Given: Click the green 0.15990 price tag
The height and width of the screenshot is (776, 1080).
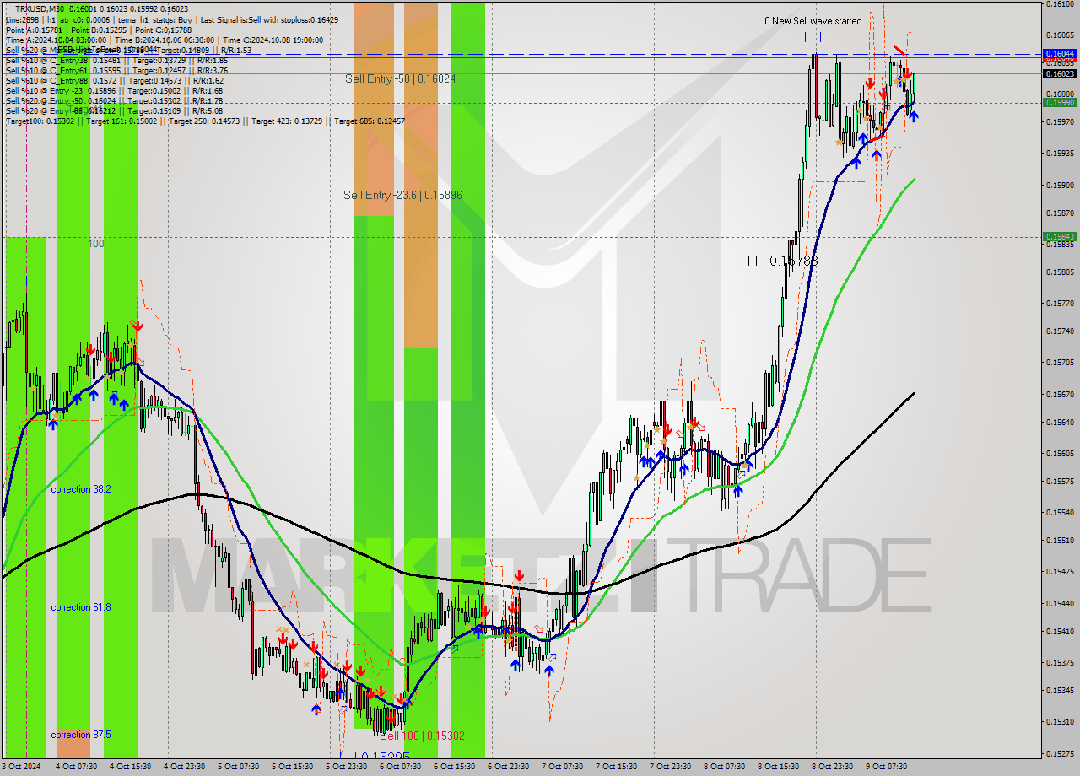Looking at the screenshot, I should [x=1060, y=102].
